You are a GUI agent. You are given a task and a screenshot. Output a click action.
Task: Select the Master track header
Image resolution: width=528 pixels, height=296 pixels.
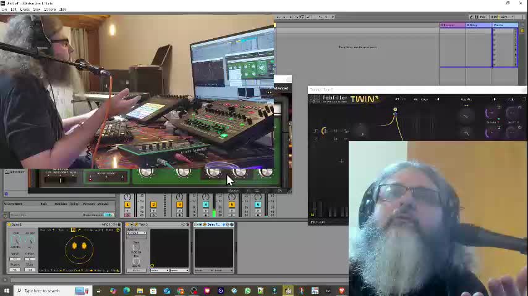tap(505, 25)
